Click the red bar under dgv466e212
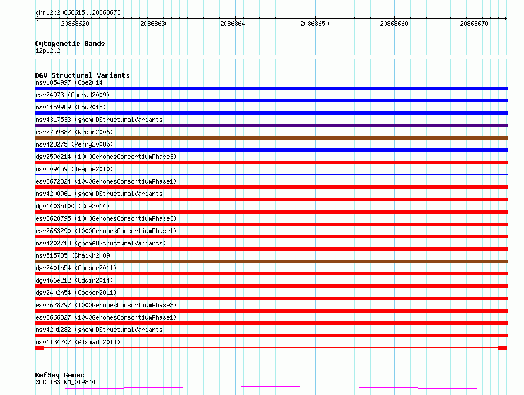This screenshot has height=395, width=524. (x=271, y=286)
